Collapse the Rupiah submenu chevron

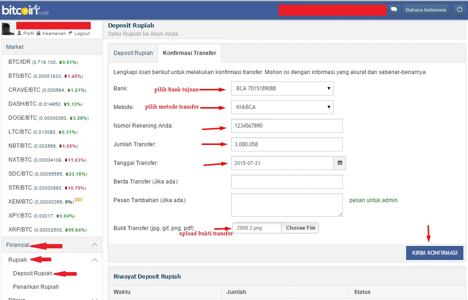pyautogui.click(x=94, y=259)
